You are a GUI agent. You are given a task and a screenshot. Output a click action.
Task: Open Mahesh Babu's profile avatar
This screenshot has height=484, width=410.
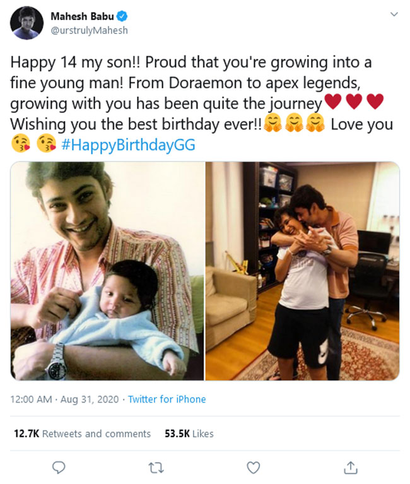click(x=26, y=23)
